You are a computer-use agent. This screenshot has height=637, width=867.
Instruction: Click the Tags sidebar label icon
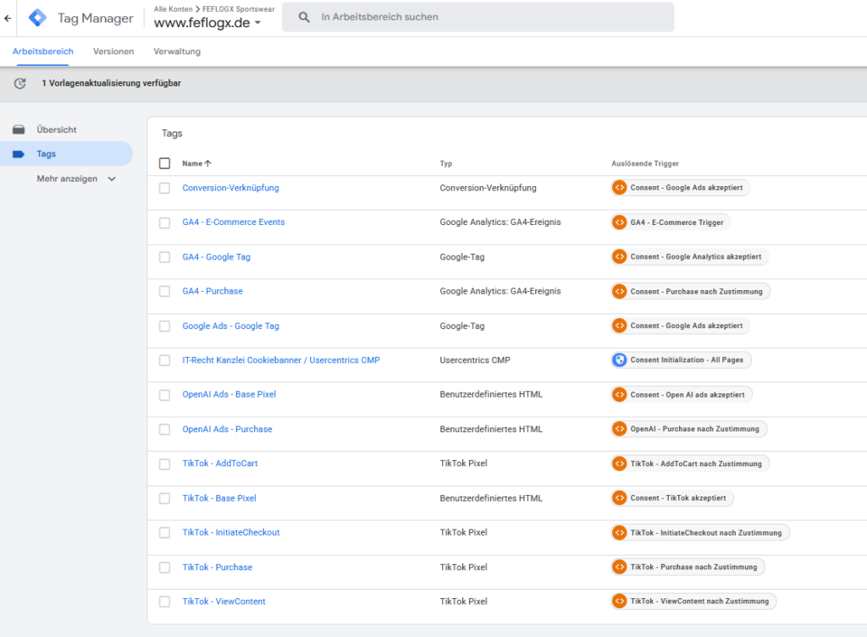point(19,154)
